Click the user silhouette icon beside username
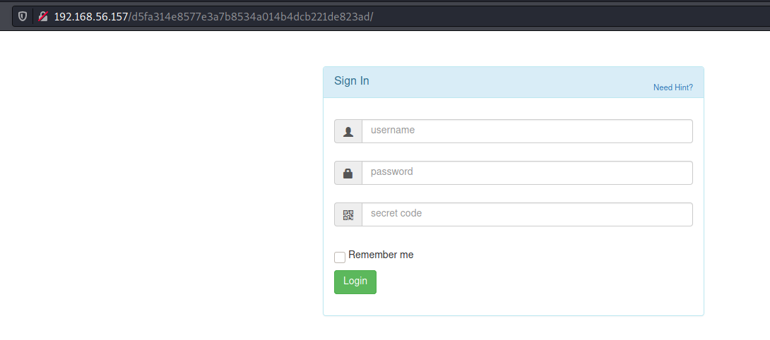This screenshot has width=770, height=340. (x=348, y=131)
